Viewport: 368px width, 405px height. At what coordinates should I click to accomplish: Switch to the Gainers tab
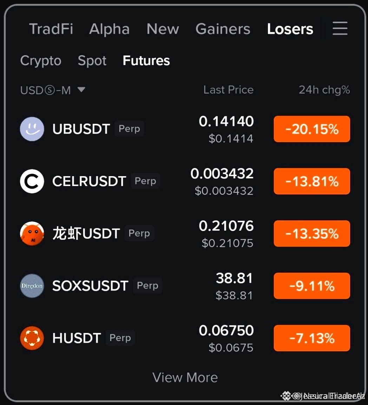pyautogui.click(x=223, y=29)
